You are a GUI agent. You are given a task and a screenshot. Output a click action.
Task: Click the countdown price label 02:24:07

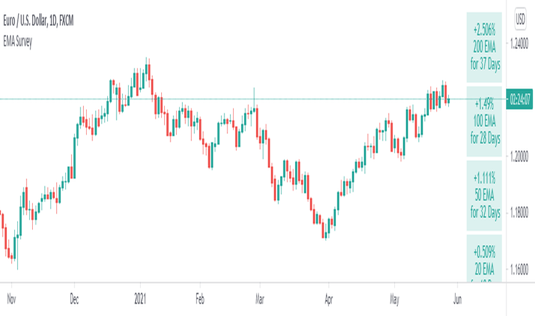[x=520, y=100]
